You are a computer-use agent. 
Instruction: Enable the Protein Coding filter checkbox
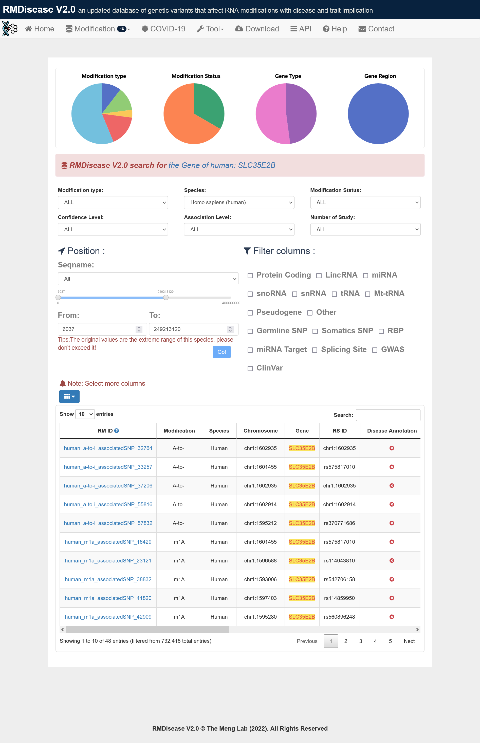(250, 276)
